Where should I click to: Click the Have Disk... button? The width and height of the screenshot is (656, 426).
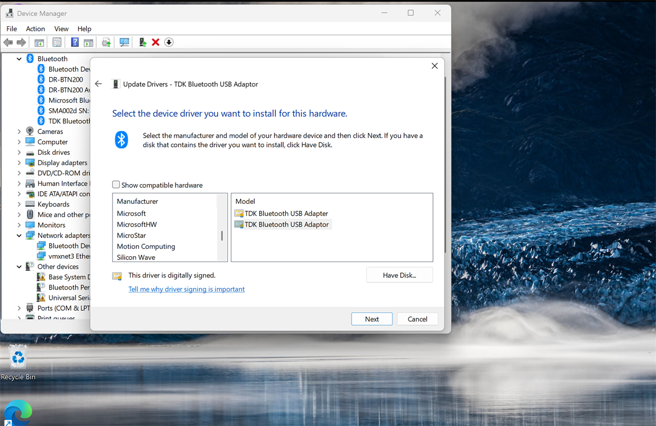click(x=400, y=275)
